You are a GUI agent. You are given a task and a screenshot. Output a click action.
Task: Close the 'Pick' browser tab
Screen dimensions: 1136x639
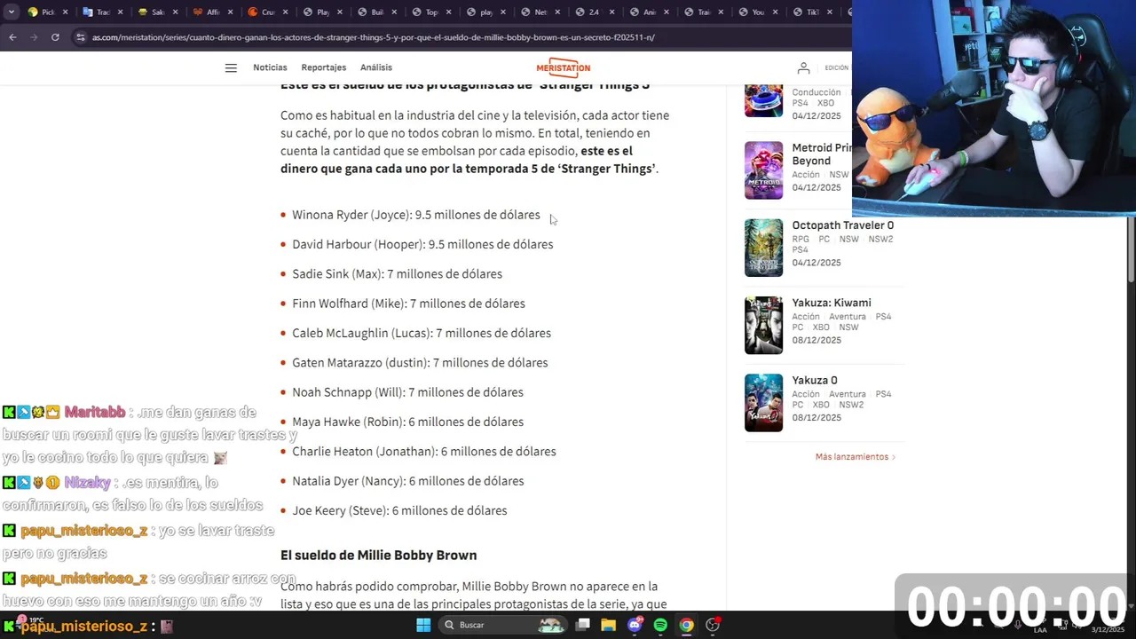pyautogui.click(x=67, y=12)
